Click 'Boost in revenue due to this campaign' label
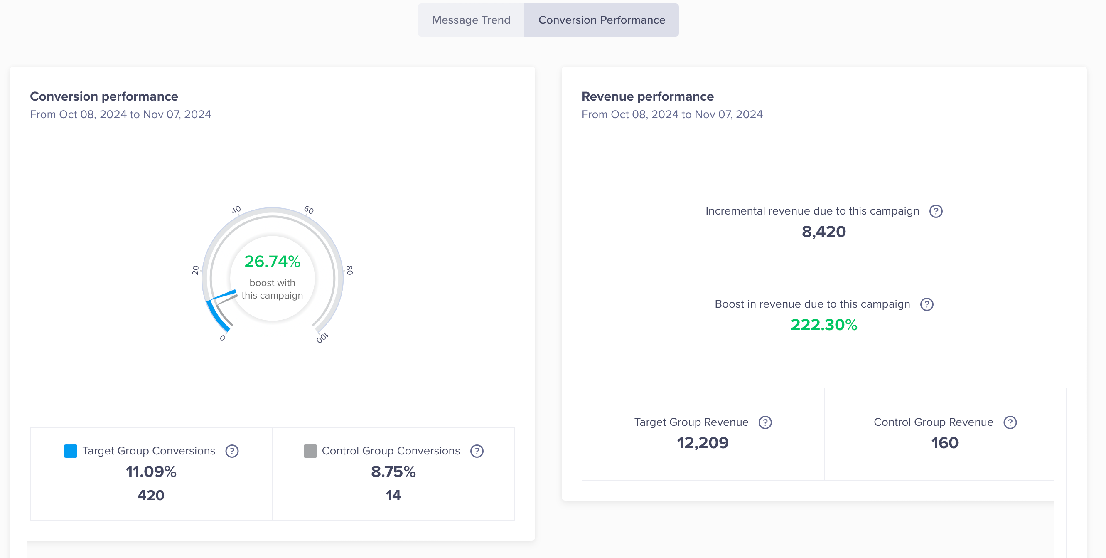 tap(812, 304)
